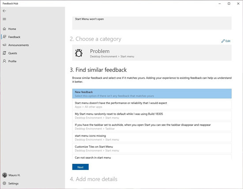
Task: Open the Home section
Action: click(x=12, y=29)
